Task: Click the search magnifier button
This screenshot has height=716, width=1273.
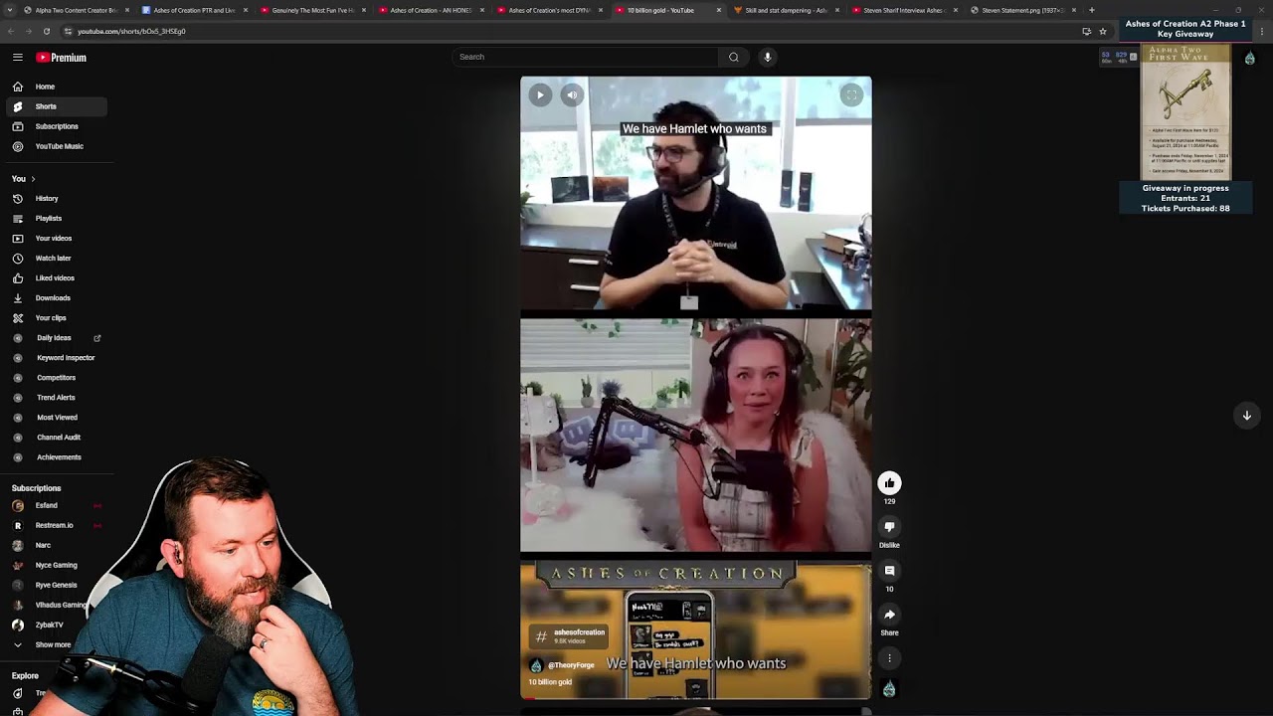Action: [734, 57]
